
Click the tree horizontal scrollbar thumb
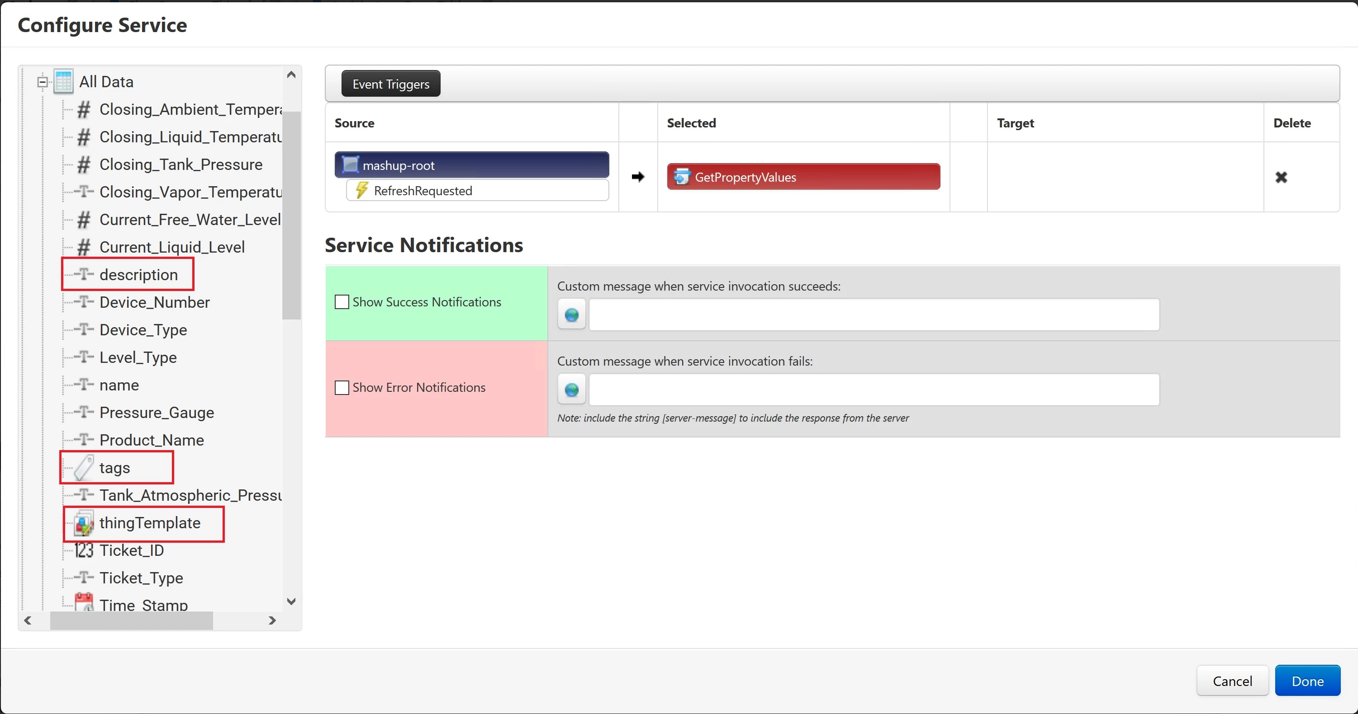point(131,620)
